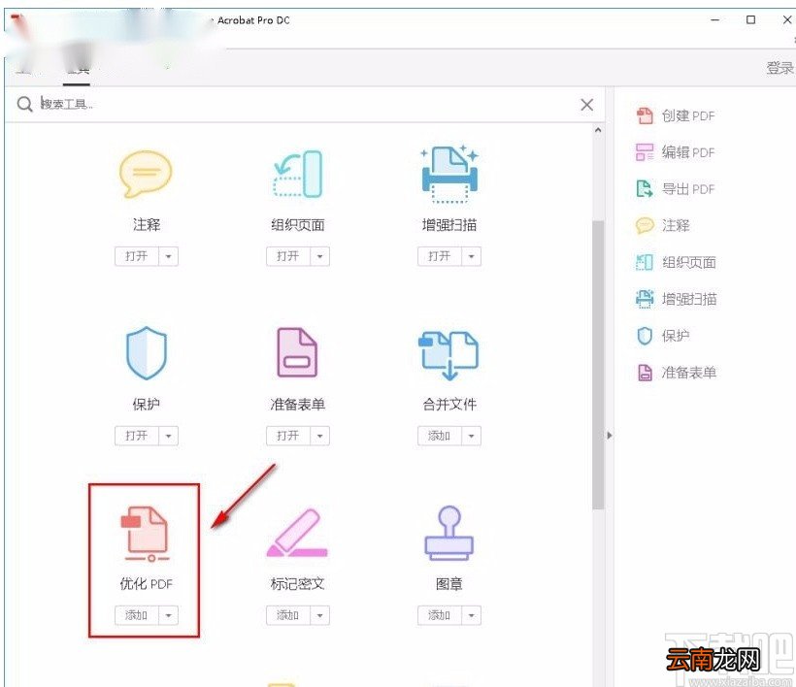
Task: Click 创建 PDF icon in right sidebar
Action: (645, 115)
